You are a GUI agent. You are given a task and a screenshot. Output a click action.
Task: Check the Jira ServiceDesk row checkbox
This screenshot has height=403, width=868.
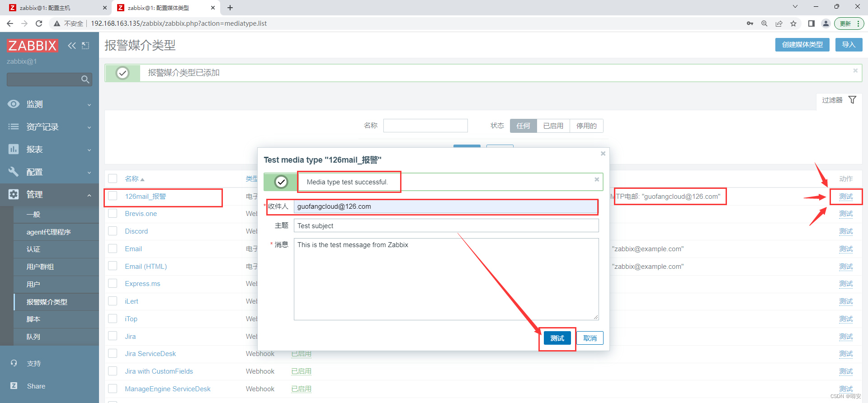[113, 353]
